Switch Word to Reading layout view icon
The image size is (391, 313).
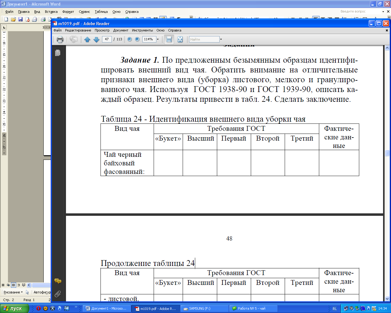click(24, 285)
